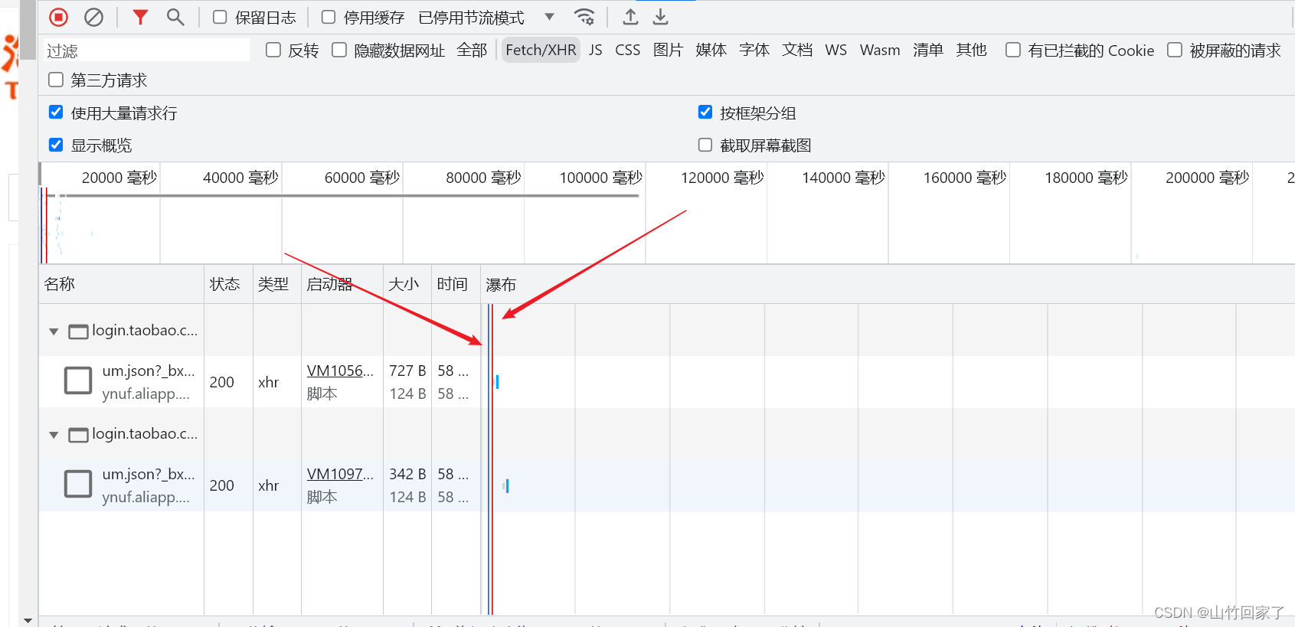
Task: Tick the 反转 checkbox
Action: (x=273, y=50)
